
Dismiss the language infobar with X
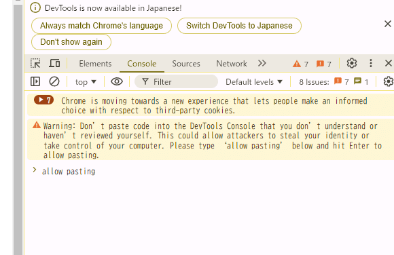point(388,24)
